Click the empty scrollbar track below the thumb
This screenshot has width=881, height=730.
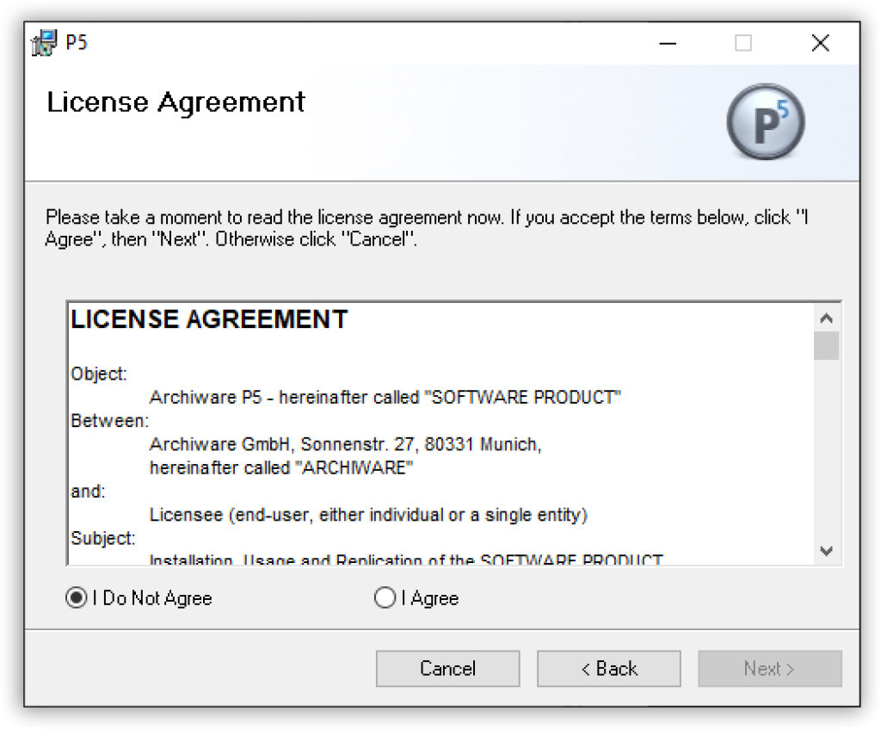827,448
